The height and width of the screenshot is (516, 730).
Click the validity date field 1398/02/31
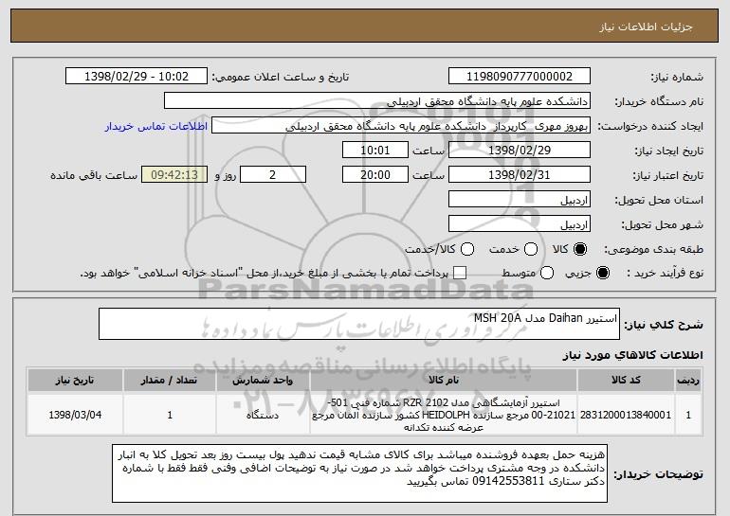pyautogui.click(x=520, y=175)
